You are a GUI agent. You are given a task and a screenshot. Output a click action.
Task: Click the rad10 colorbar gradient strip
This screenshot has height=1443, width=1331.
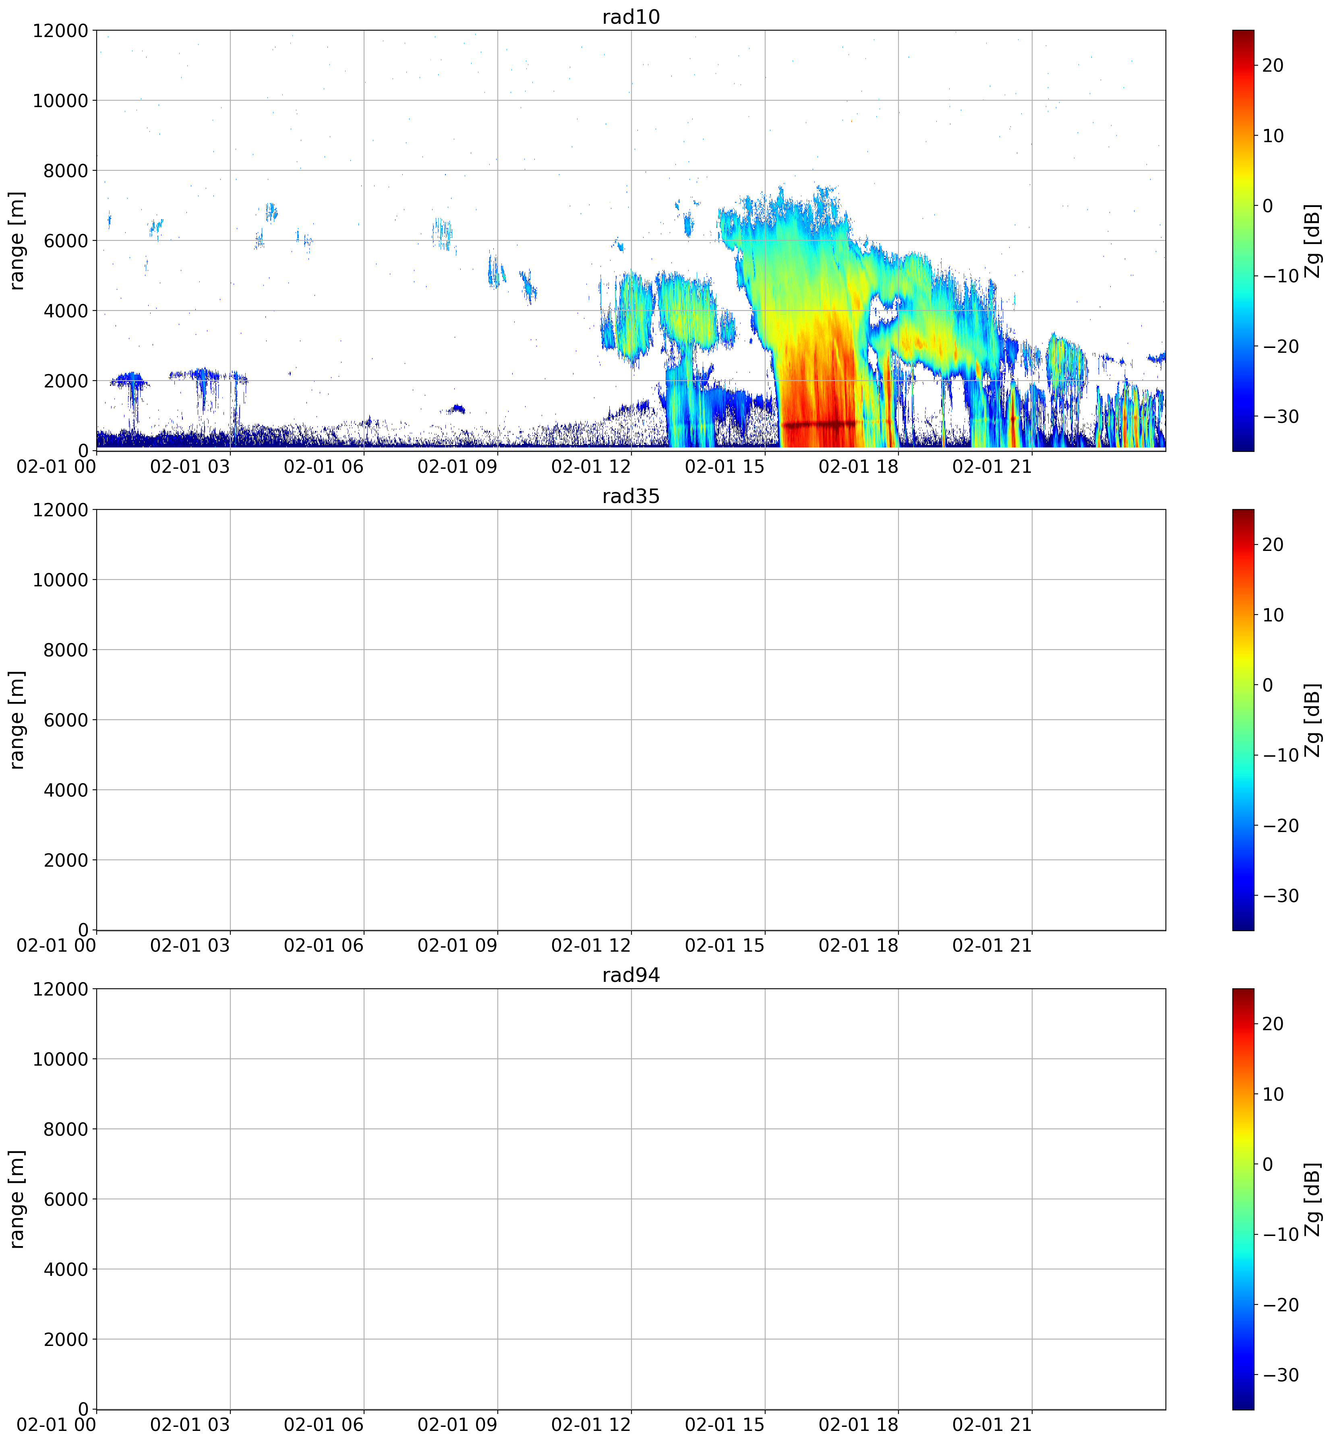(1243, 240)
